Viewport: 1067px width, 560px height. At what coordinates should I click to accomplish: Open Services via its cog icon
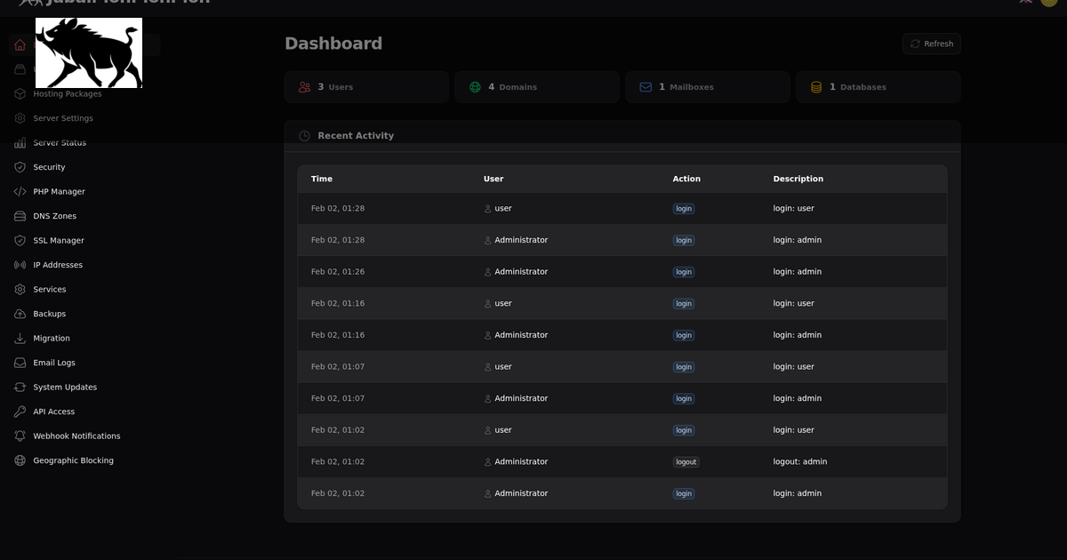coord(20,289)
